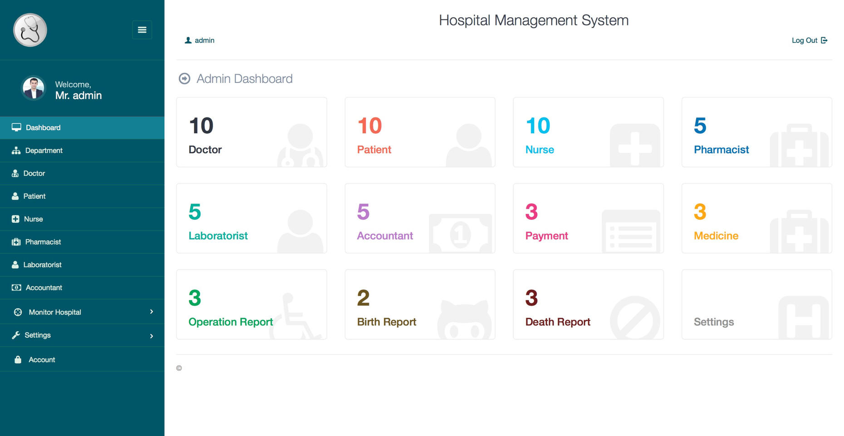Expand the Settings submenu arrow in sidebar
The image size is (844, 436).
[152, 336]
